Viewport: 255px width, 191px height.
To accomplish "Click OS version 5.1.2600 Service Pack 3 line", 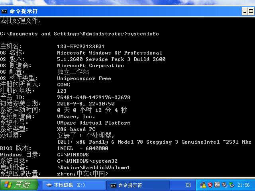I will 111,59.
